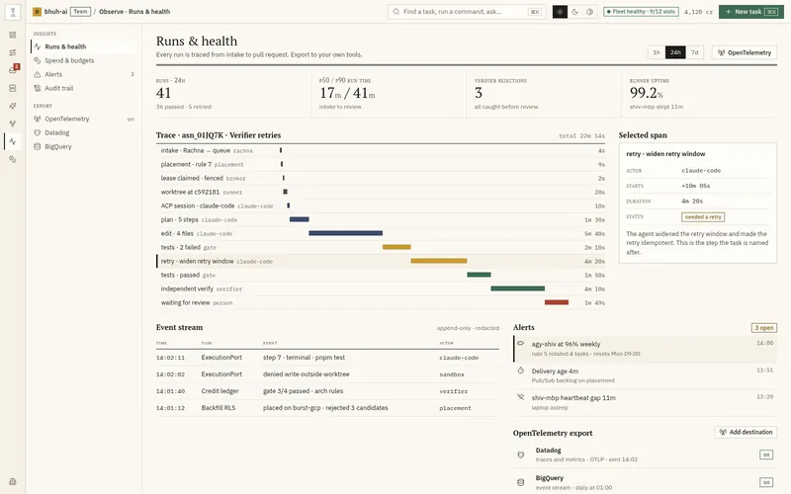This screenshot has height=494, width=791.
Task: Click the disconnected icon beside shiv-mbp alert
Action: pyautogui.click(x=521, y=397)
